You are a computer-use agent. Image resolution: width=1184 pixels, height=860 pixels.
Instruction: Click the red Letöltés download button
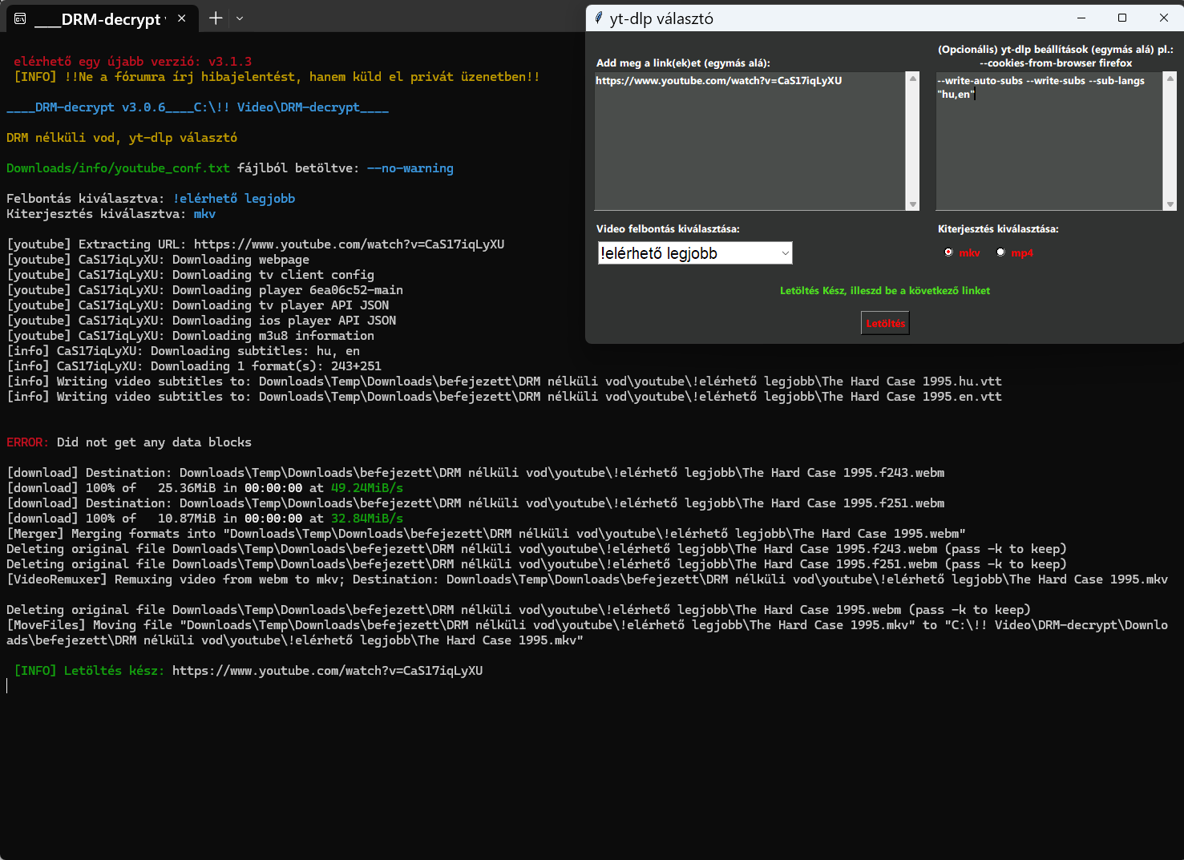[885, 323]
